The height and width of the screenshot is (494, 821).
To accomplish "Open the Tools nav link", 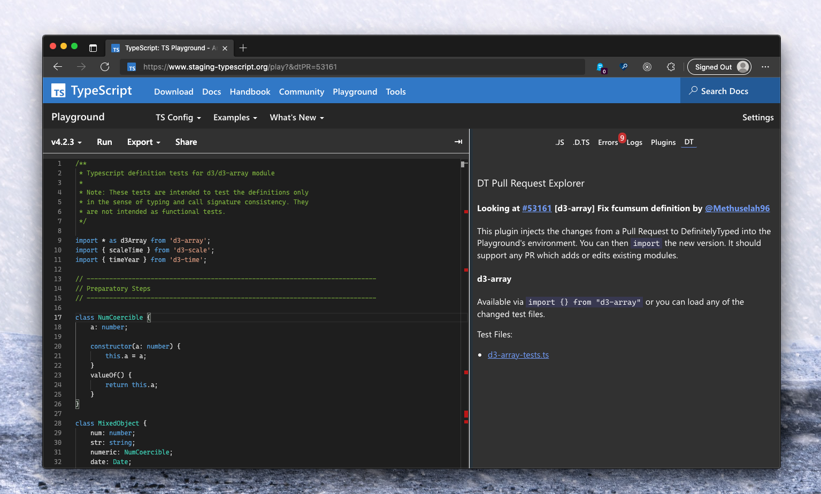I will click(396, 91).
